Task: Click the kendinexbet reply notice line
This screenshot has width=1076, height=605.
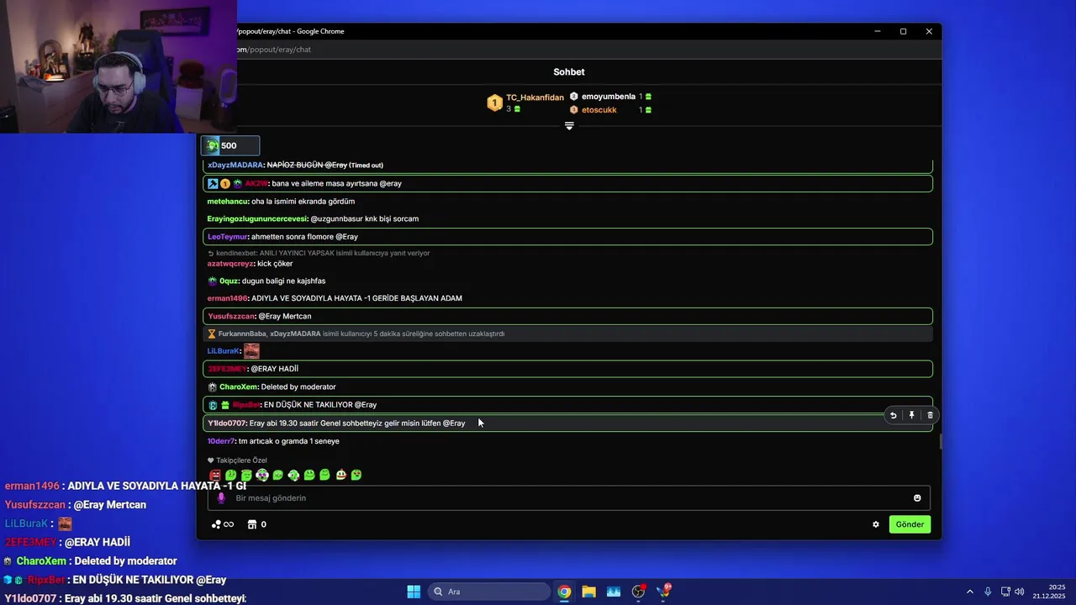Action: point(319,253)
